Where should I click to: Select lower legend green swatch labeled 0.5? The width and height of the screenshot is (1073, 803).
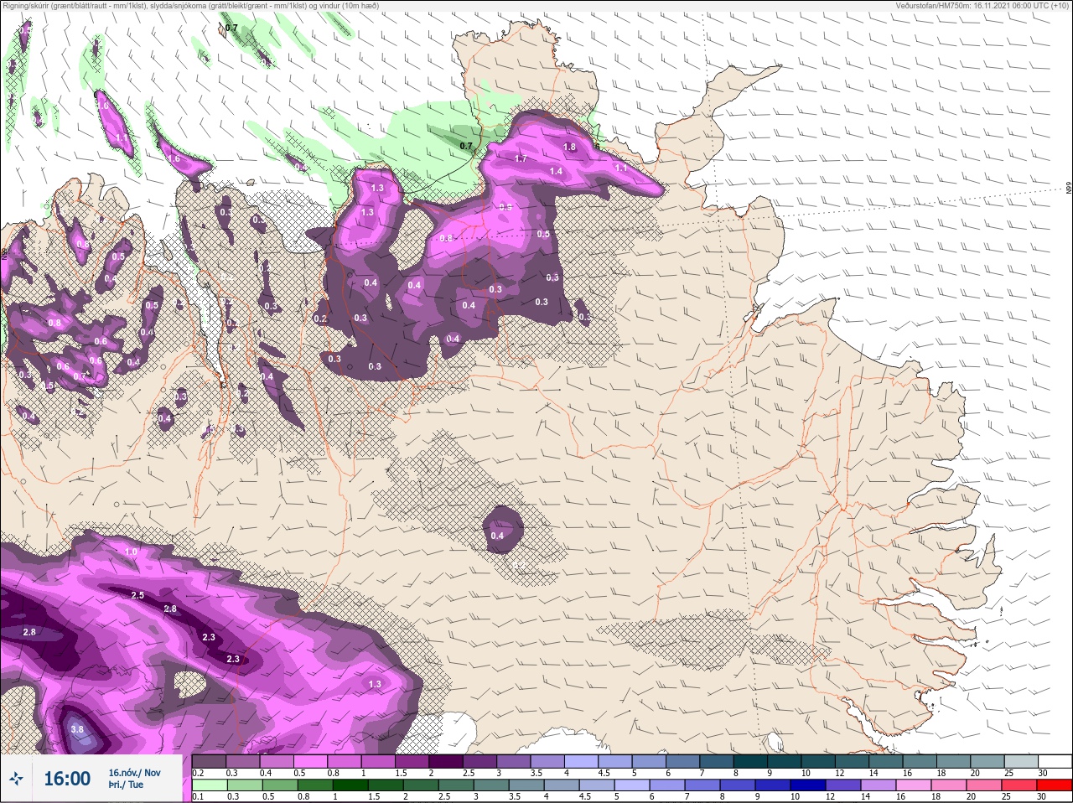pyautogui.click(x=281, y=786)
